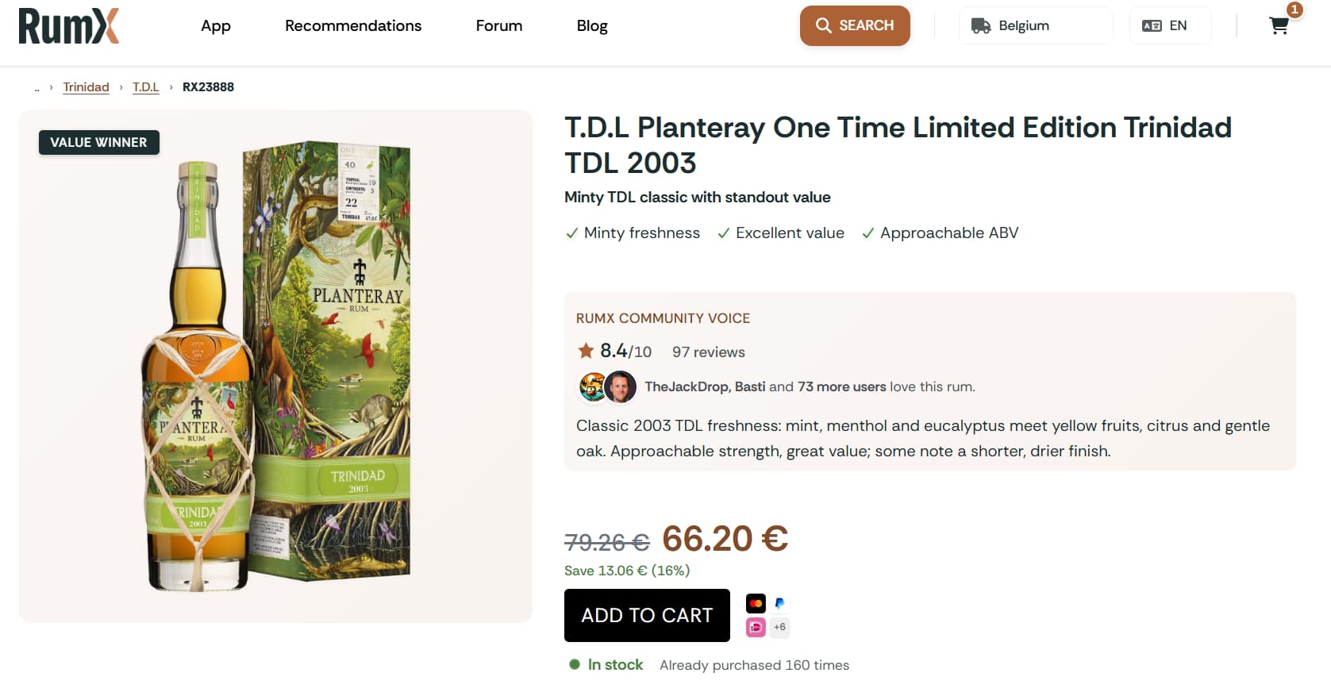This screenshot has width=1331, height=692.
Task: Open the Planteray bottle product image
Action: 275,367
